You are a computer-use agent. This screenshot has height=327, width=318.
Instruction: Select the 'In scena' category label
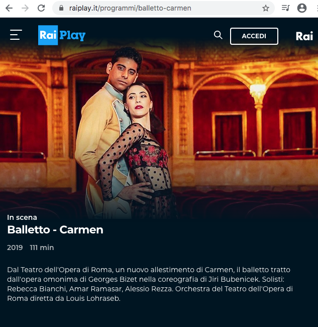pos(22,217)
